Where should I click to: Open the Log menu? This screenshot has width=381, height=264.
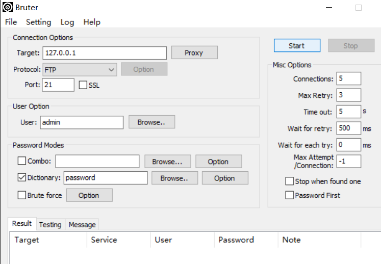[x=67, y=22]
